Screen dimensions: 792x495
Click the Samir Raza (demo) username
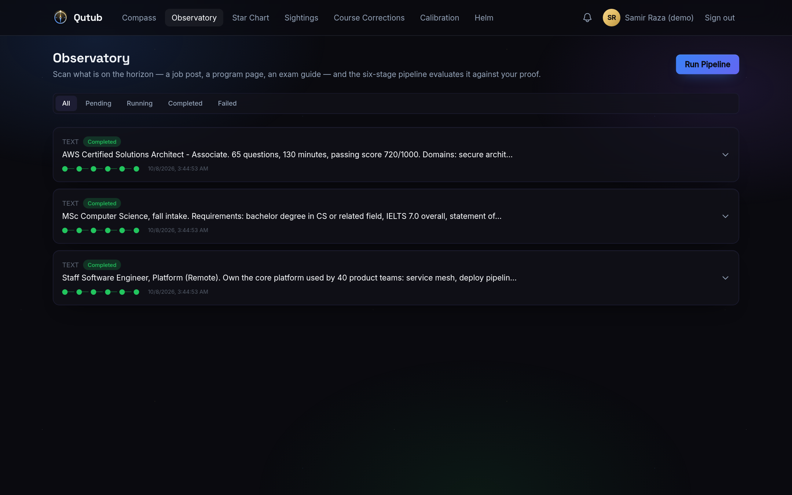[659, 18]
